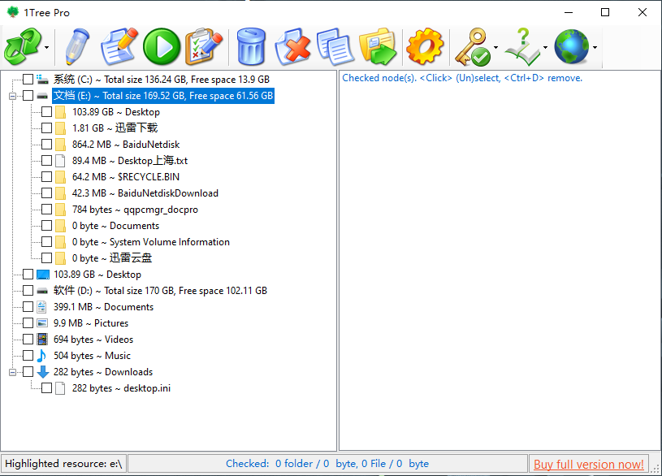The height and width of the screenshot is (476, 662).
Task: Click the delete file red X icon
Action: pos(292,46)
